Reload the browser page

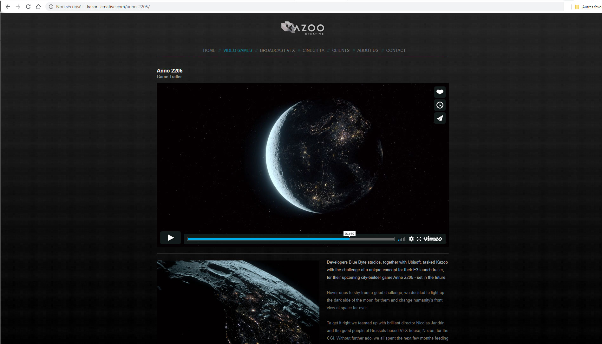(x=28, y=7)
